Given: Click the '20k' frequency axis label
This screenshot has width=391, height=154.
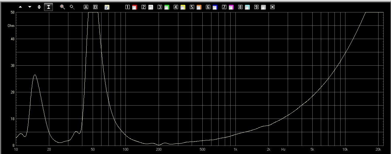Looking at the screenshot, I should pos(378,149).
